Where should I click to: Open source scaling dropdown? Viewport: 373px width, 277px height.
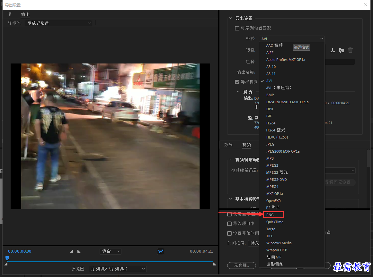click(x=58, y=23)
